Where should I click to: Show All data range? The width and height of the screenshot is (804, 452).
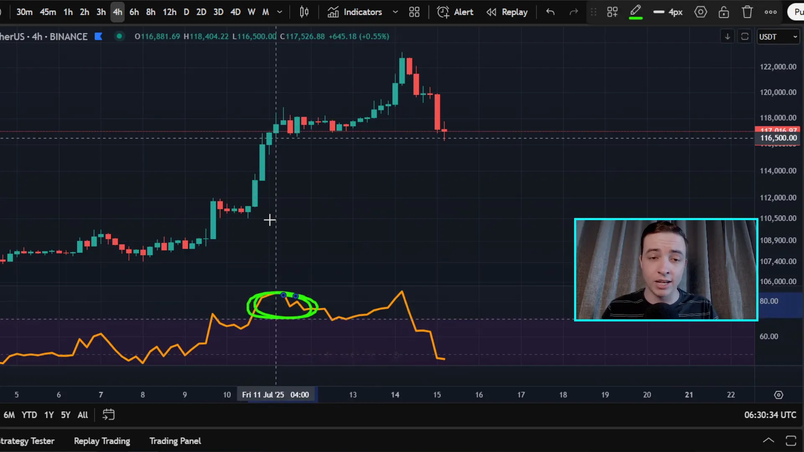83,415
